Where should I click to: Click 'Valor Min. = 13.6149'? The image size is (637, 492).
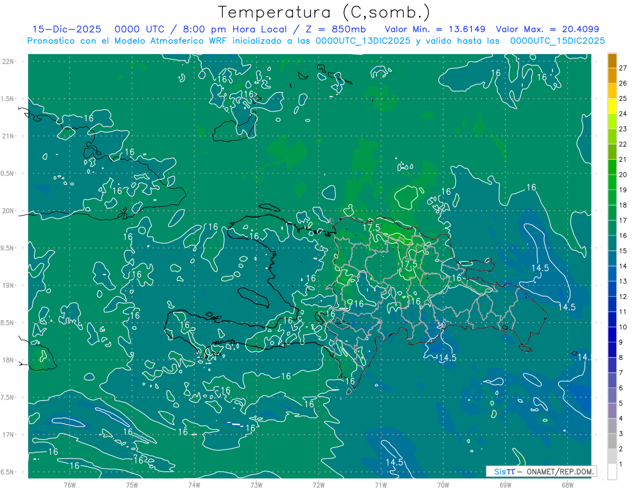click(435, 30)
